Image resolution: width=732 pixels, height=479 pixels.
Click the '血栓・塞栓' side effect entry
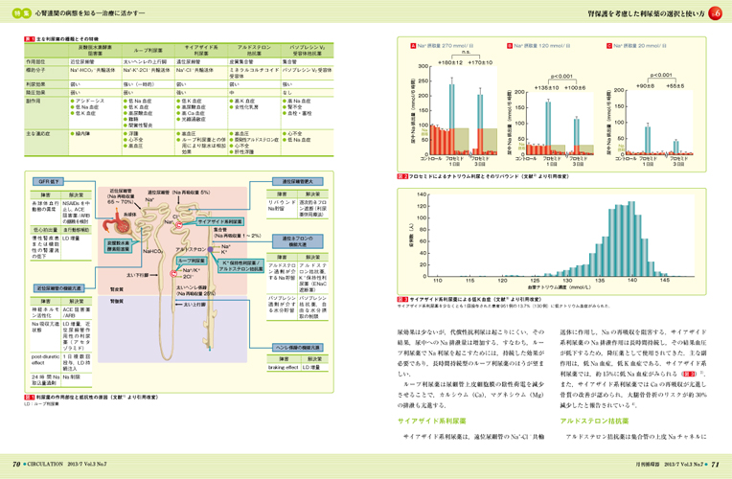point(297,113)
